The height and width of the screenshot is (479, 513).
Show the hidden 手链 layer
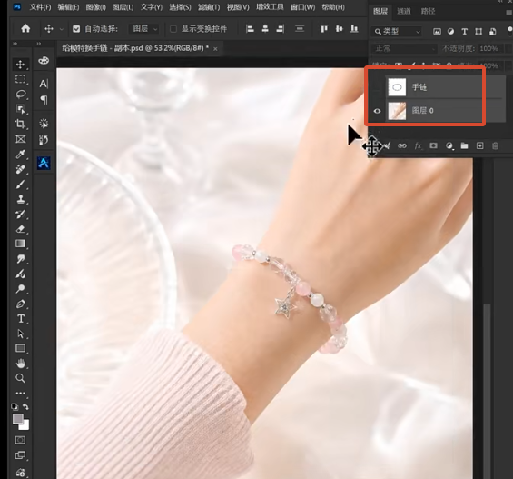point(377,87)
